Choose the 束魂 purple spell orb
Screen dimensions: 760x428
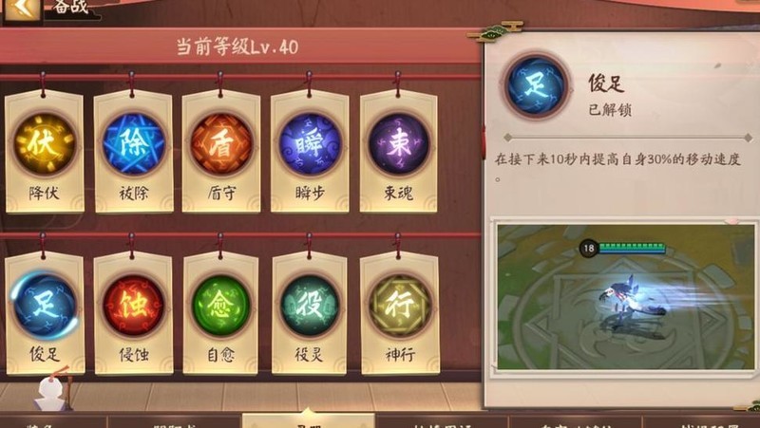[x=398, y=144]
